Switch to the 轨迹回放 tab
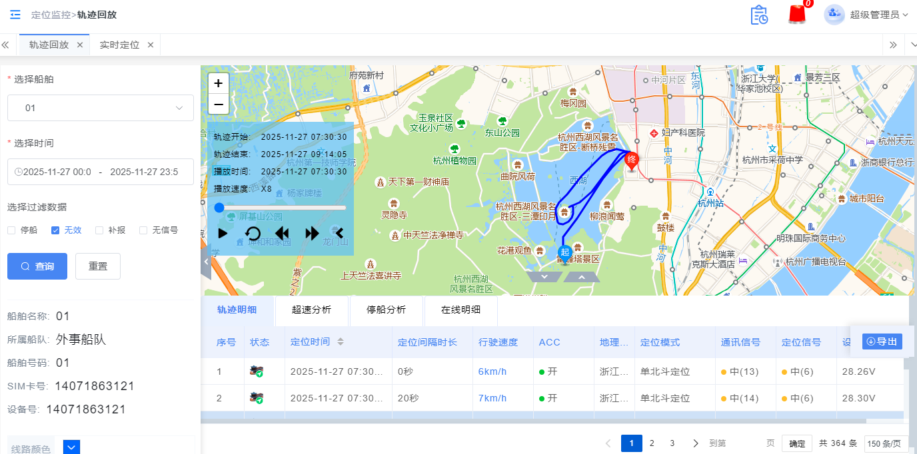This screenshot has height=454, width=917. (x=49, y=45)
